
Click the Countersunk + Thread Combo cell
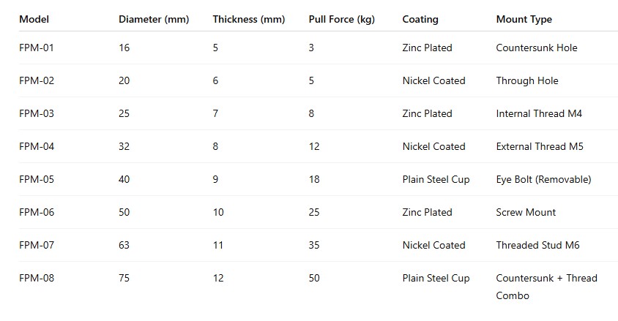click(x=547, y=287)
